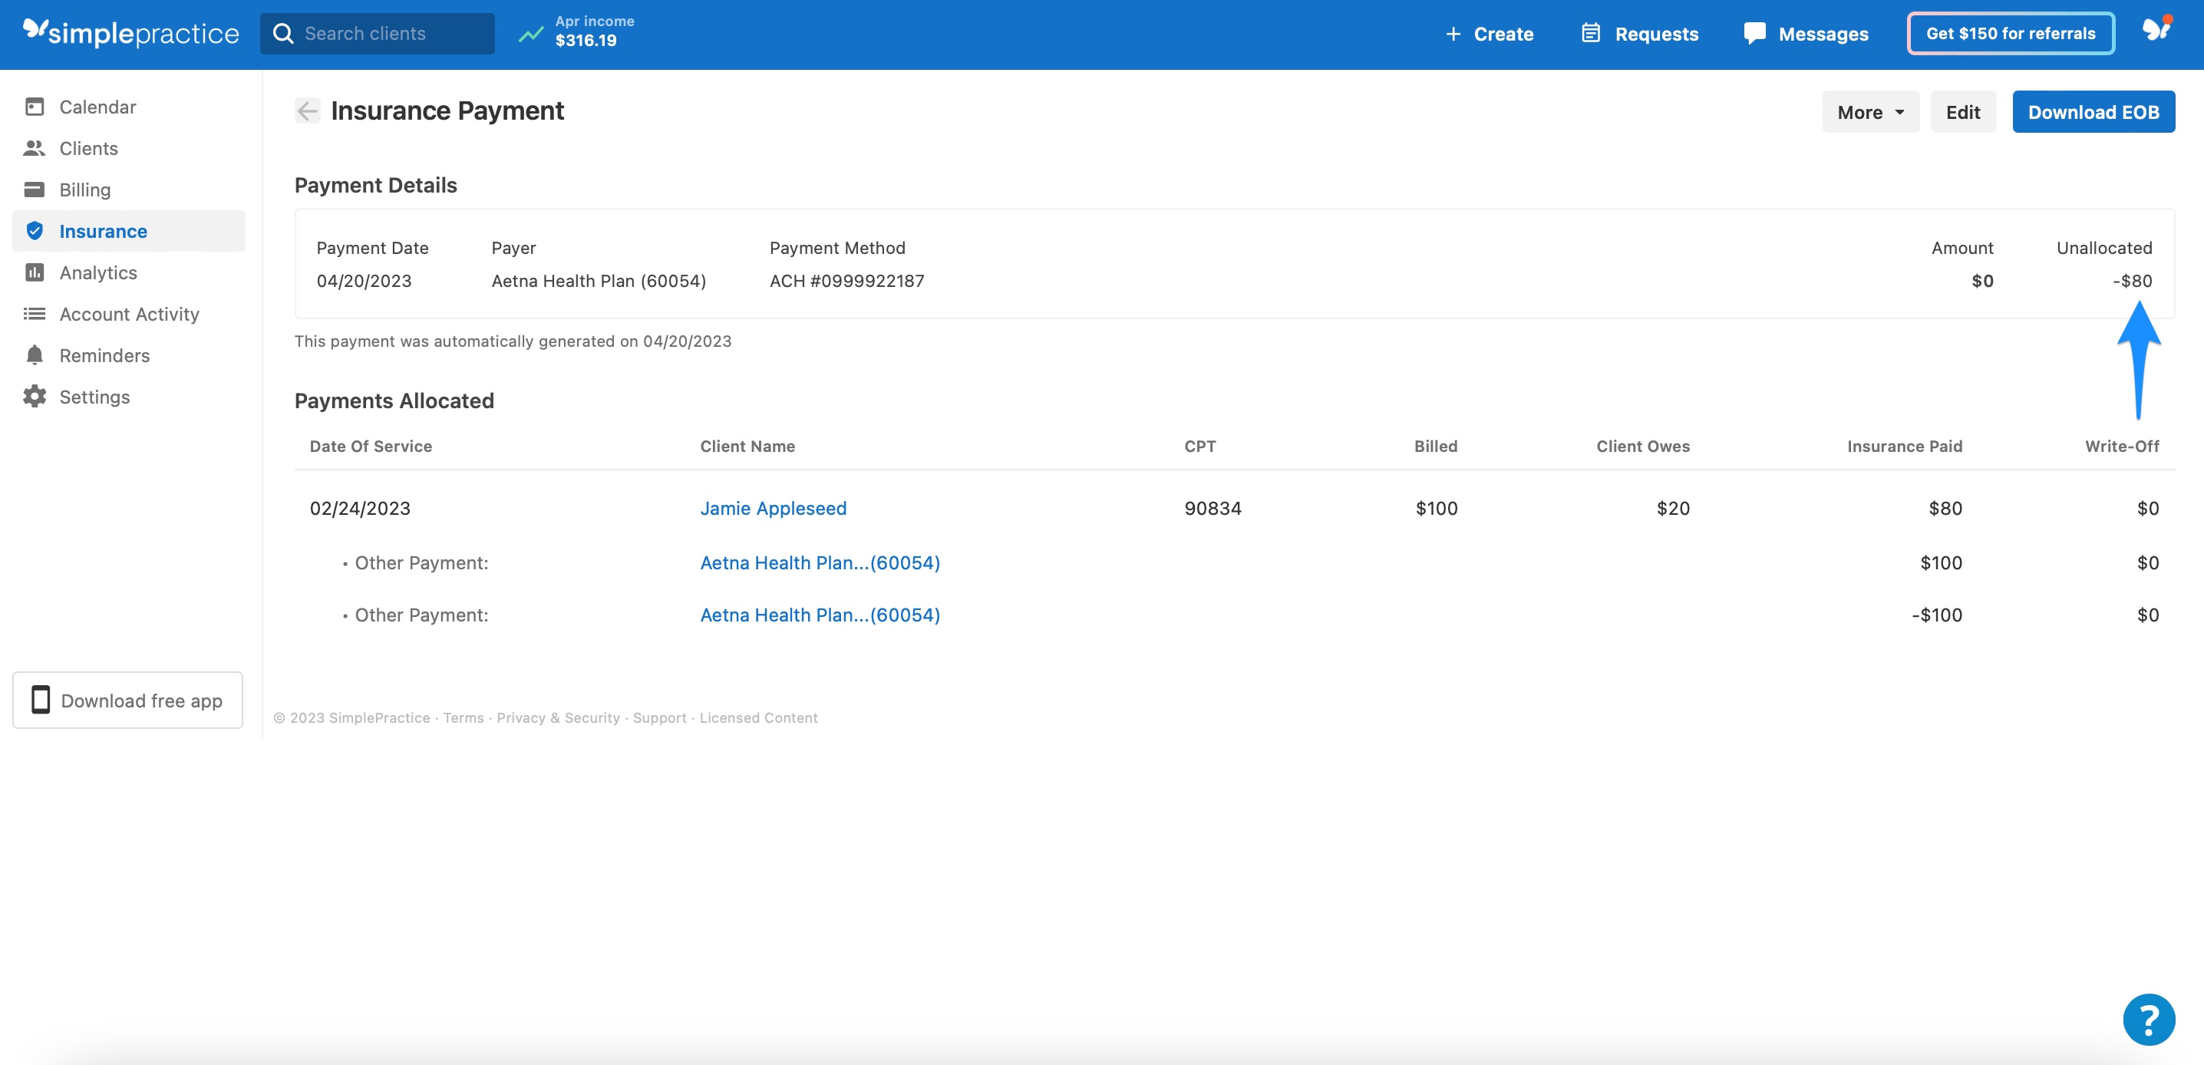Focus the Search clients field
The height and width of the screenshot is (1065, 2204).
(x=378, y=33)
